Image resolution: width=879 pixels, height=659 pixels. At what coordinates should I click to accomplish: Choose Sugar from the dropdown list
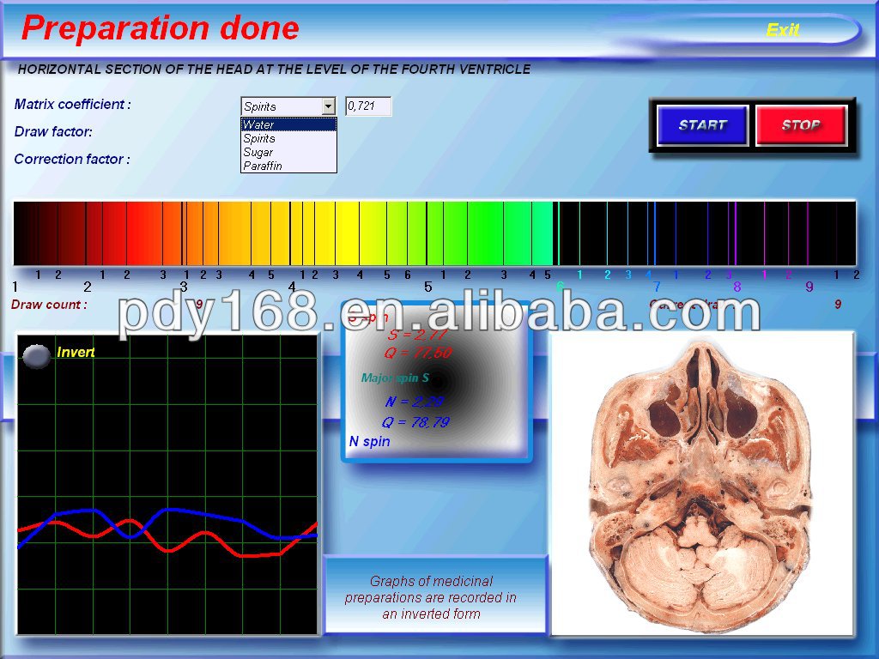click(x=288, y=152)
